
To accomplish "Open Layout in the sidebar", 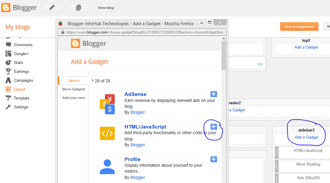I will (20, 89).
